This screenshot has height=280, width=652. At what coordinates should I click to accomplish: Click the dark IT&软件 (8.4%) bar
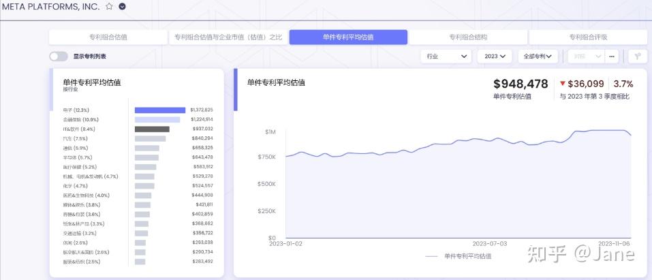point(152,129)
